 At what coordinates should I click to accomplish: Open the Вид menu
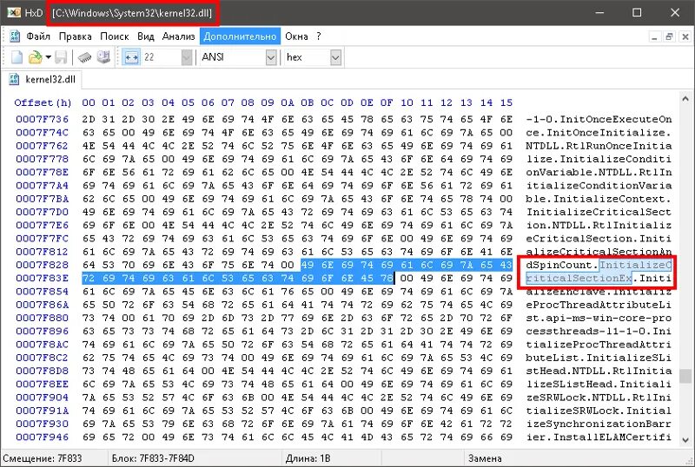coord(145,36)
